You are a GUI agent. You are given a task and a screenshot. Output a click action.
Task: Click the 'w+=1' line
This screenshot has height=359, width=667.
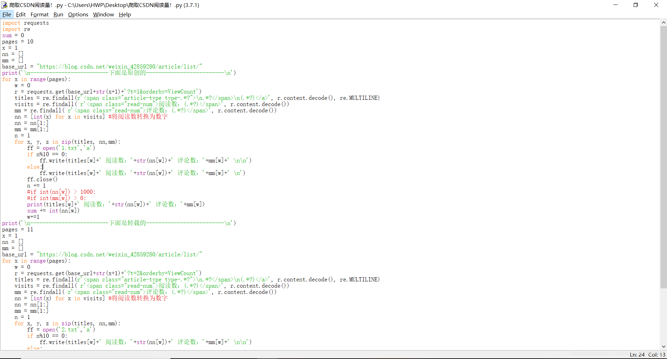(x=33, y=217)
